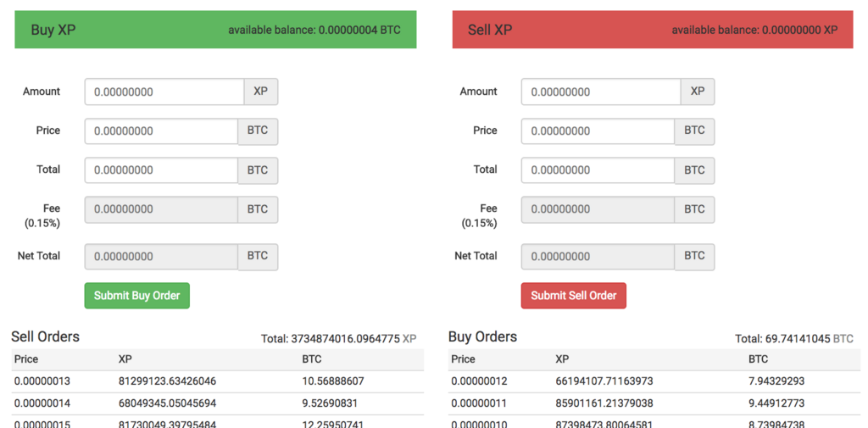Select buy order price 0.00000012
Image resolution: width=868 pixels, height=428 pixels.
pos(479,381)
